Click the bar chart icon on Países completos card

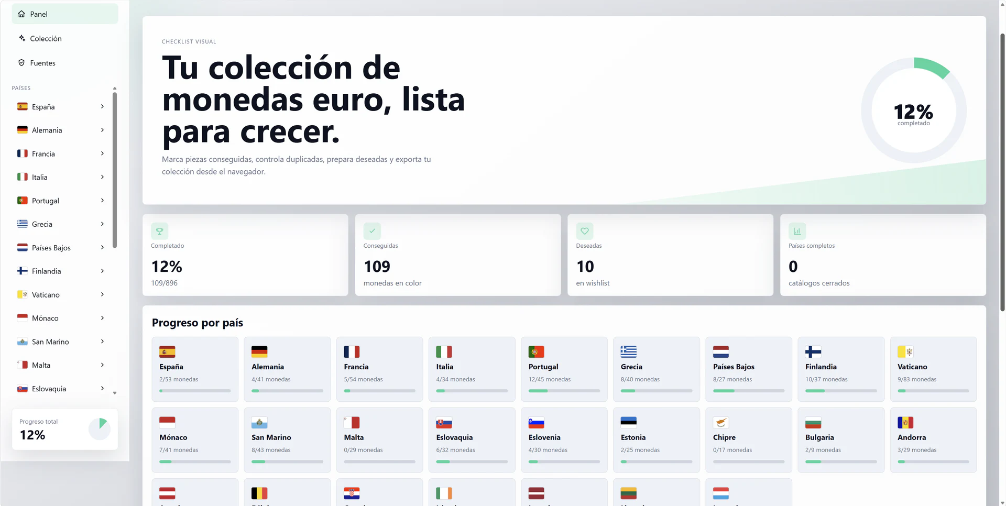pos(797,231)
